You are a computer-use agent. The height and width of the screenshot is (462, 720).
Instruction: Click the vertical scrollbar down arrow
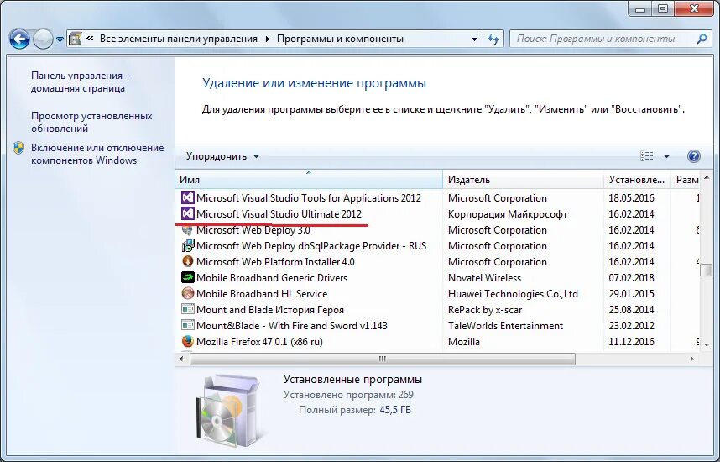707,344
